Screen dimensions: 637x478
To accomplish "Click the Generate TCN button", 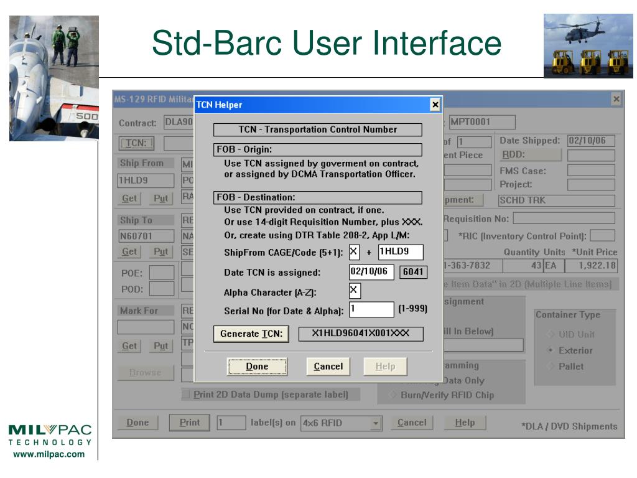I will (251, 334).
